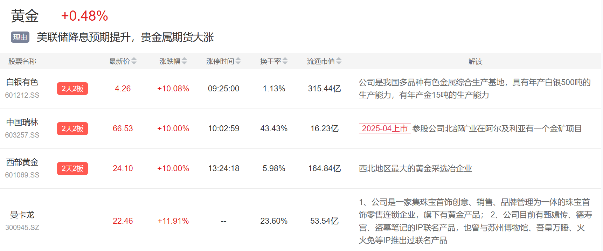Open 西部黄金 stock name

[x=22, y=162]
